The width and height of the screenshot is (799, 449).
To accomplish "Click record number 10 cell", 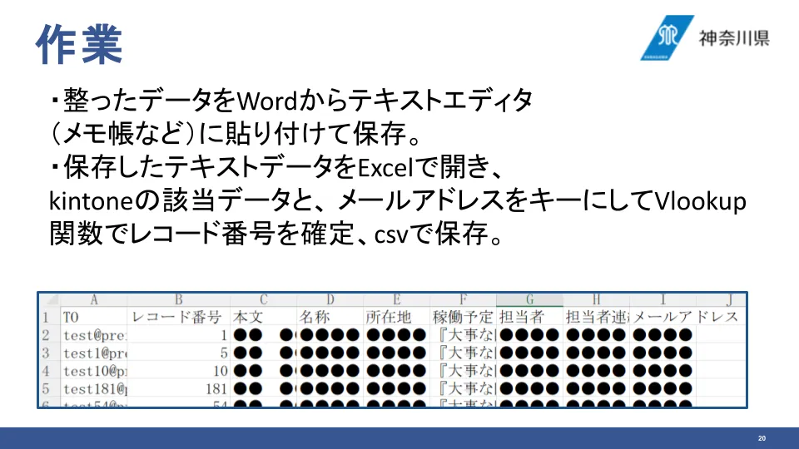I will click(x=178, y=371).
